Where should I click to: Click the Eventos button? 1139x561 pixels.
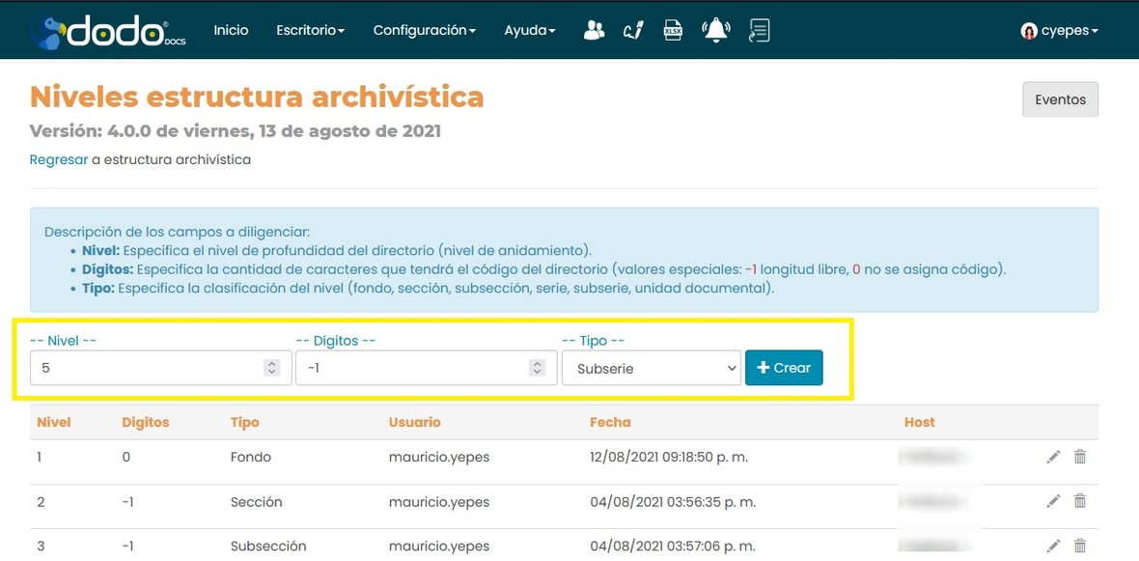pos(1060,99)
